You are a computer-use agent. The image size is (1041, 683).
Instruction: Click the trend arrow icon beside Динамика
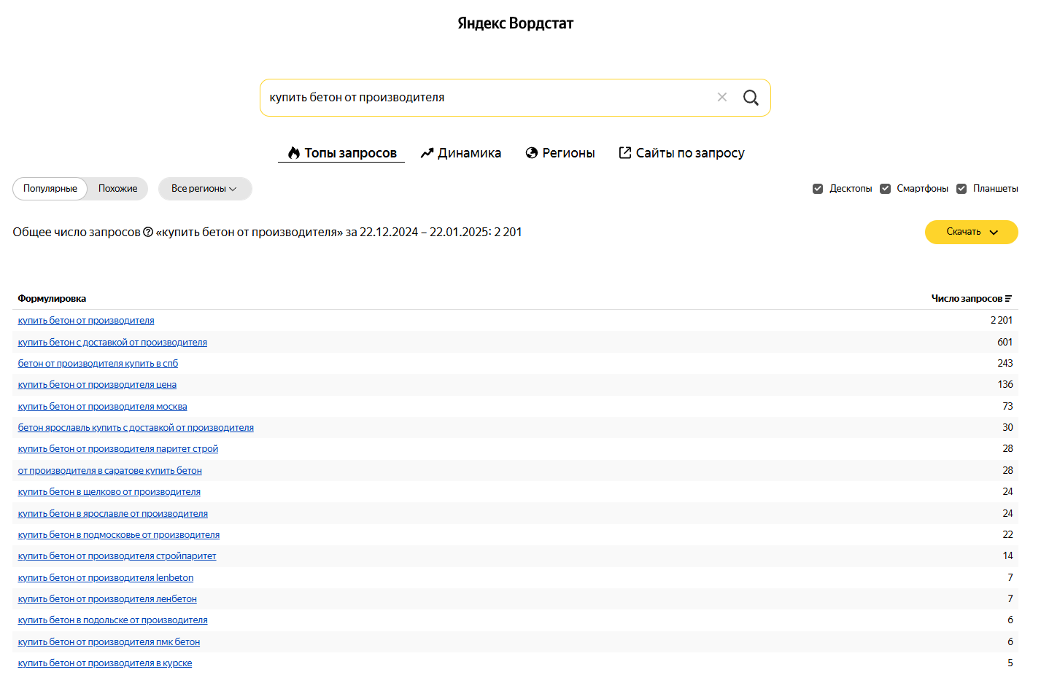(427, 153)
